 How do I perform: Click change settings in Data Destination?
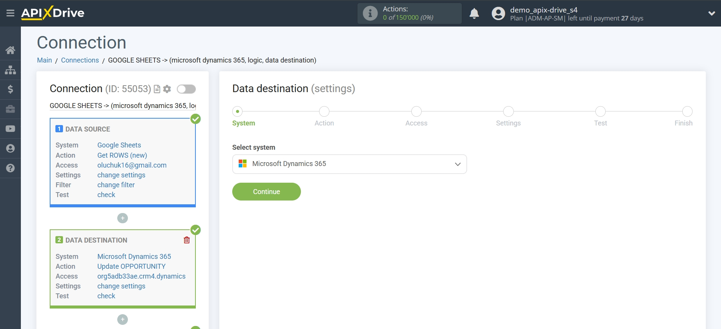click(121, 286)
